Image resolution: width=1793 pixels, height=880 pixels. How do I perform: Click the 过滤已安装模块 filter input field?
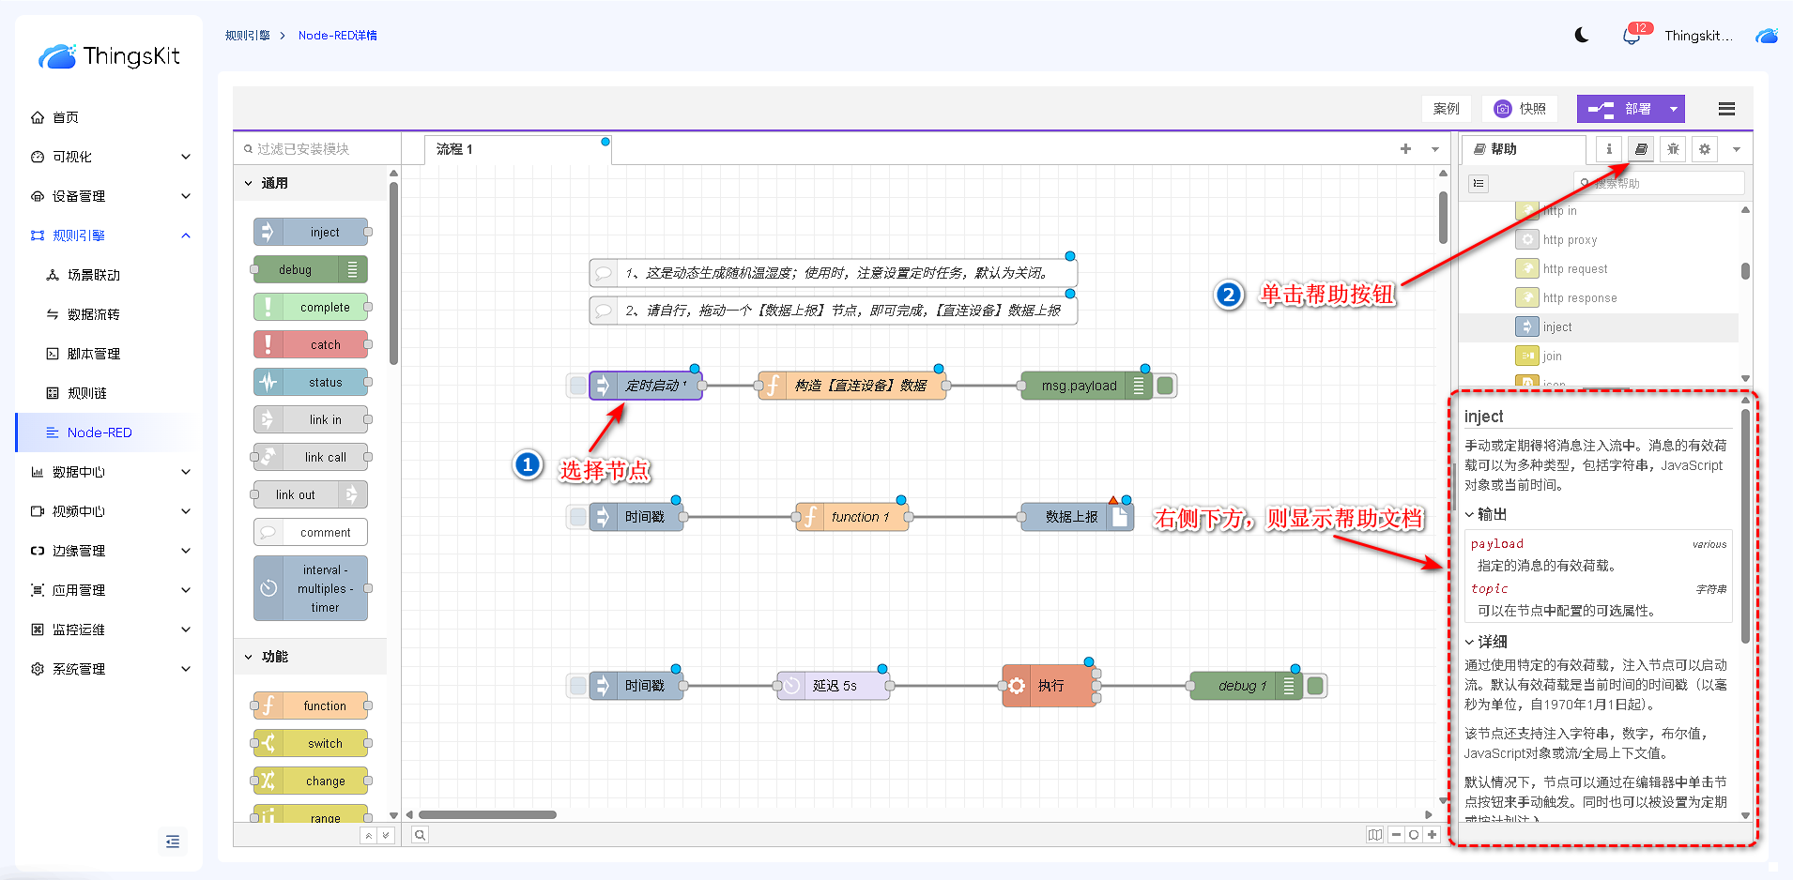(319, 149)
